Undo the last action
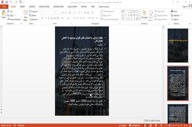Viewport: 192px width, 127px height. [x=11, y=2]
